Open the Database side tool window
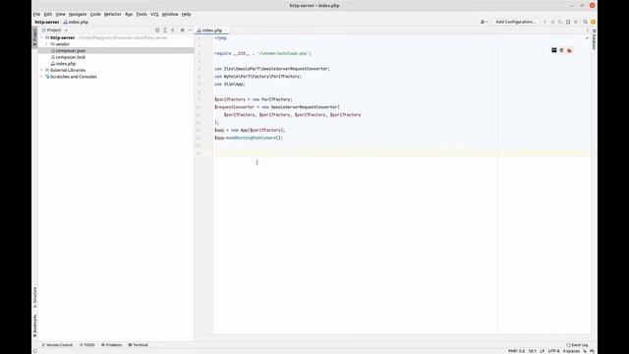 [x=594, y=39]
